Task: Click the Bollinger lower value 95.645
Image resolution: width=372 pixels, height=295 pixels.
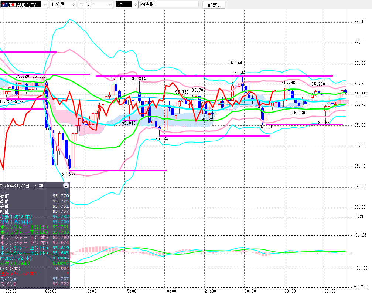Action: click(61, 253)
